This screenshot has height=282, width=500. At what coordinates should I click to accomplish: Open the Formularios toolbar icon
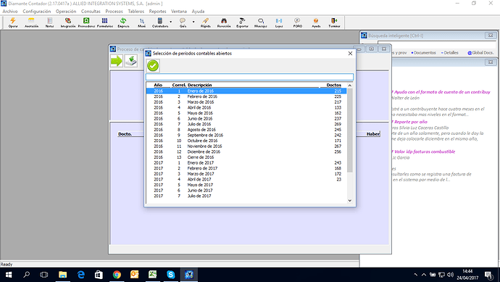tap(105, 22)
